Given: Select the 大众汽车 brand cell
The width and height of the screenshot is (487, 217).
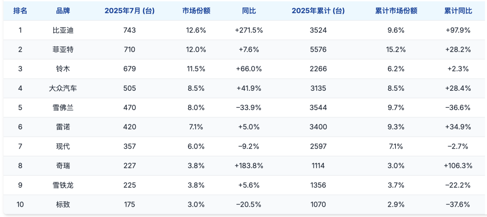Looking at the screenshot, I should (63, 89).
